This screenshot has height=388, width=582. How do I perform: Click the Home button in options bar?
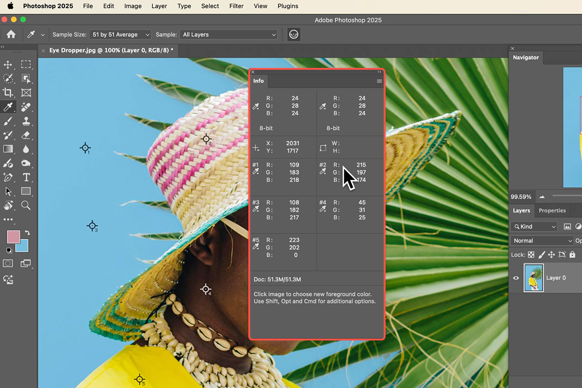point(11,34)
